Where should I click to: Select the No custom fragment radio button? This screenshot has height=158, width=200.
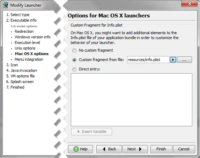(74, 51)
